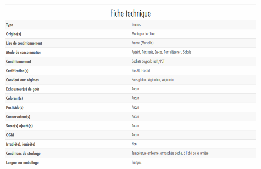
Task: Select 'Montagne de Chine' origin value
Action: [x=143, y=34]
